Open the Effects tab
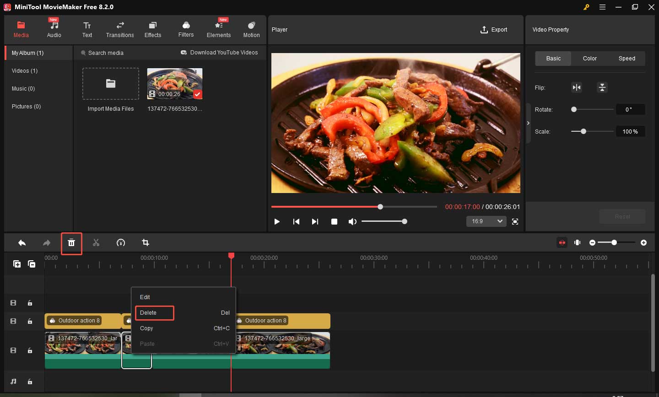The height and width of the screenshot is (397, 659). (x=153, y=29)
